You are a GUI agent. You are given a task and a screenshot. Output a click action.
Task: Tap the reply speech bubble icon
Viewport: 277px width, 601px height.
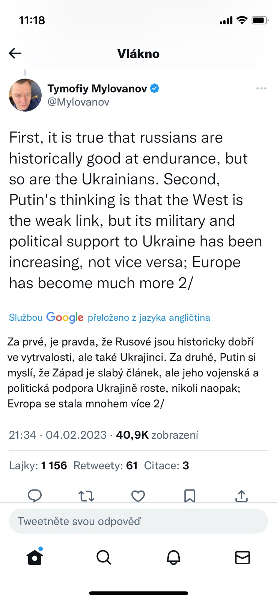pyautogui.click(x=35, y=496)
